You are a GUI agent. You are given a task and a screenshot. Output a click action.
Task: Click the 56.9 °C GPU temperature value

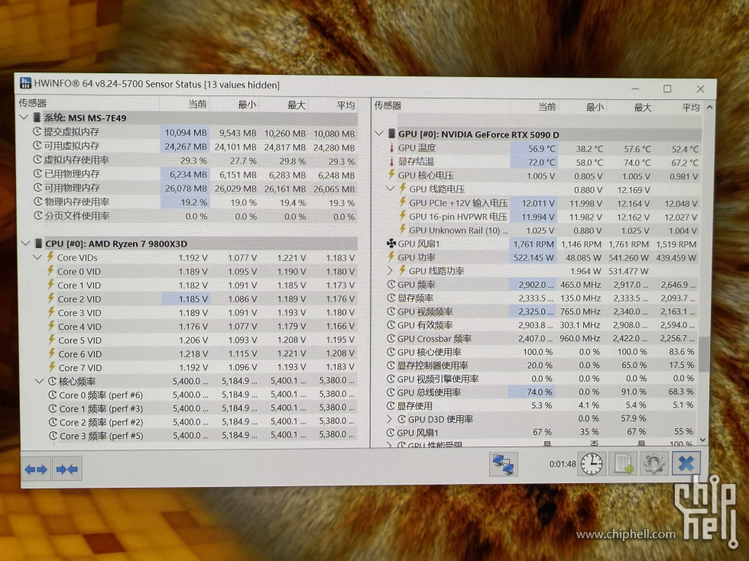[x=541, y=149]
